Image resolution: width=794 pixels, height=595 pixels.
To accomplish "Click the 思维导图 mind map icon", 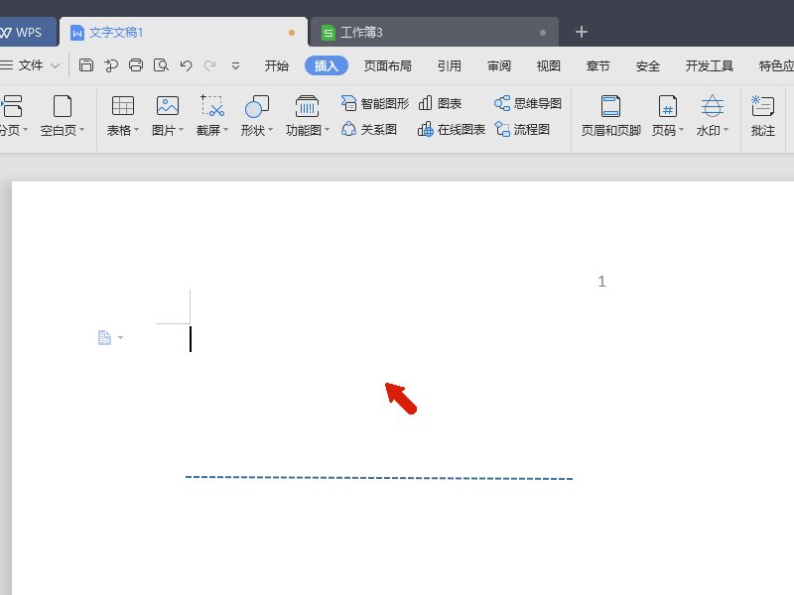I will pos(528,103).
